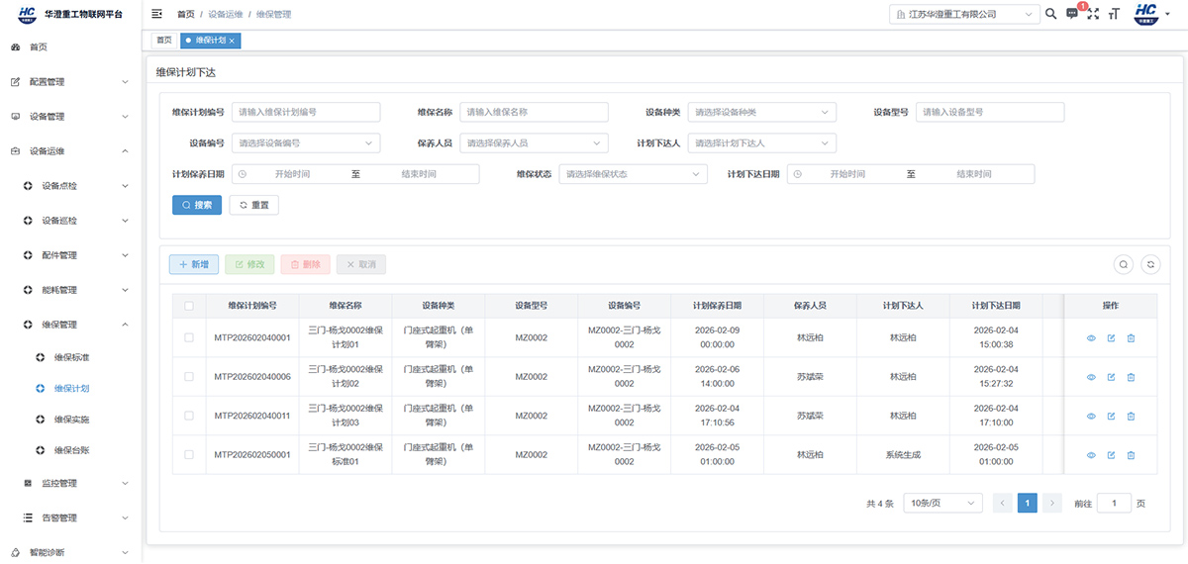Screen dimensions: 1188x564
Task: Delete row MTP202602040011 via trash icon
Action: click(1131, 417)
